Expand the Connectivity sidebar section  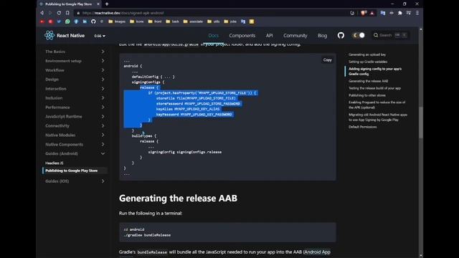75,126
